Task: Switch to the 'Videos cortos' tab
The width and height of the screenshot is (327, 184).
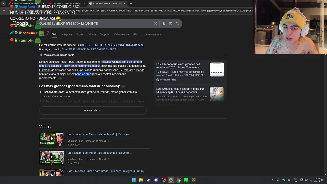Action: [121, 34]
